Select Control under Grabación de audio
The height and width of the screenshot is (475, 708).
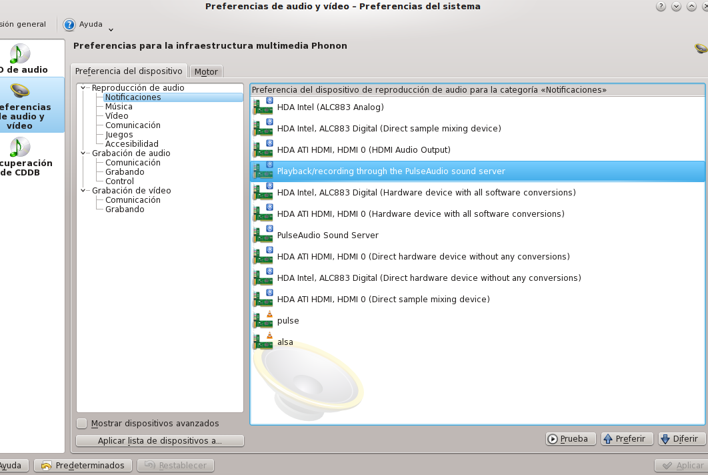click(x=119, y=181)
